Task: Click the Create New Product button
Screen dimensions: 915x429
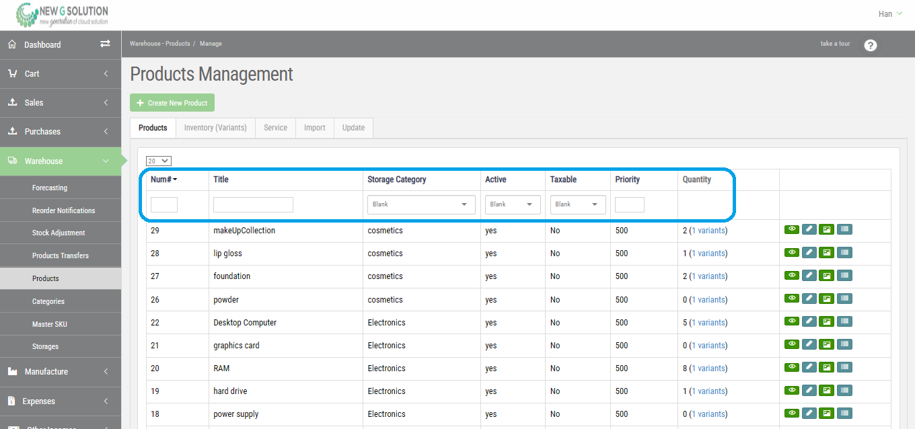Action: point(172,103)
